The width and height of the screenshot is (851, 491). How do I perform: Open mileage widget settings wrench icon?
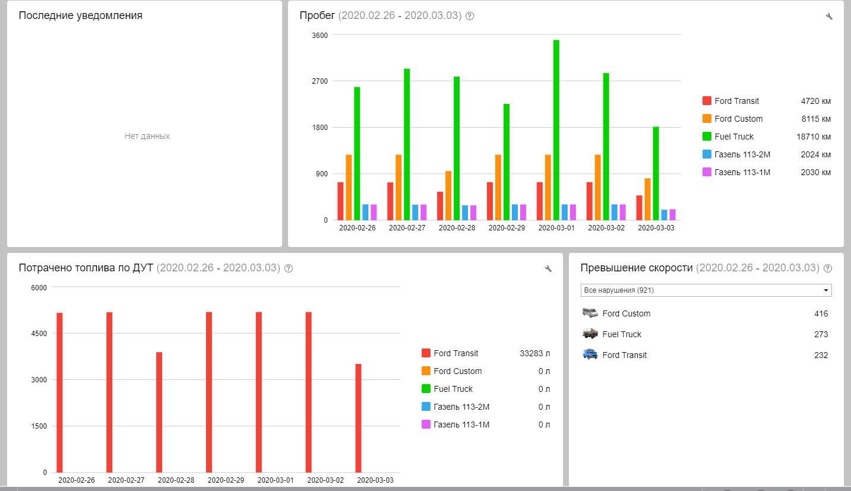click(x=829, y=16)
